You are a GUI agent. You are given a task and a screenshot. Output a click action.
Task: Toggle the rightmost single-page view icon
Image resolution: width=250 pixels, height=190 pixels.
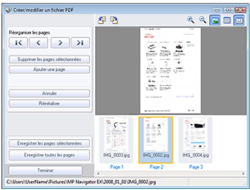[x=239, y=20]
